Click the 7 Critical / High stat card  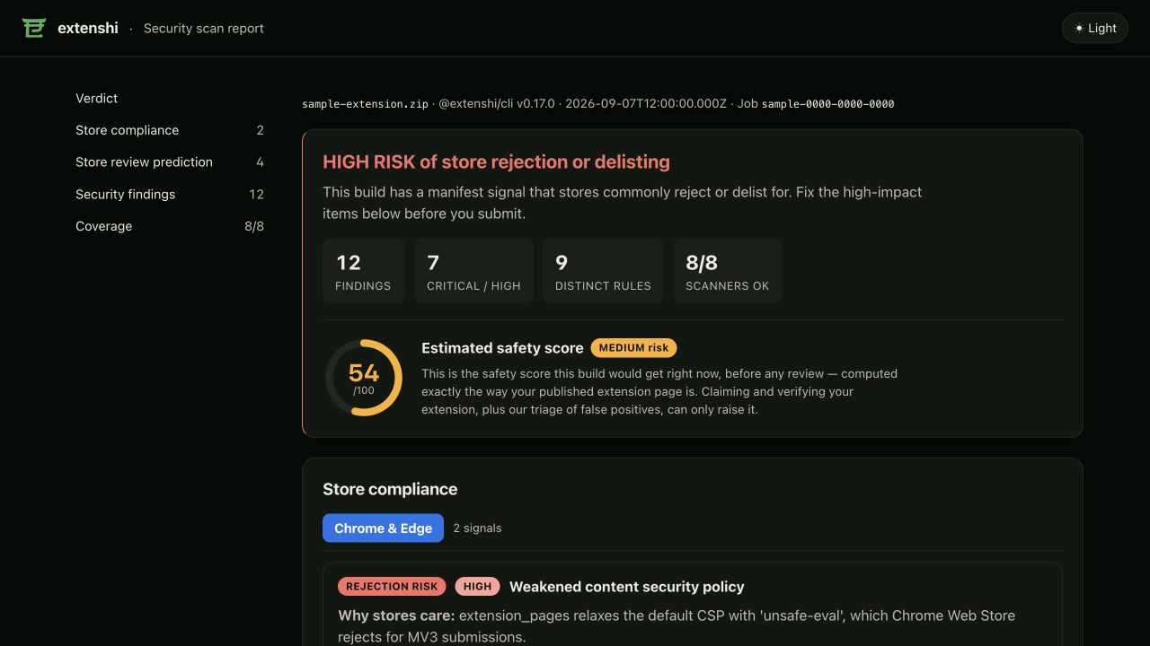point(473,271)
